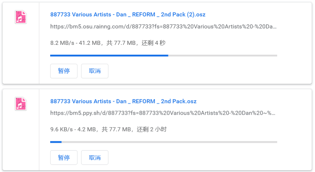
Task: Select the status text showing 还剩 2 小时
Action: tap(152, 129)
